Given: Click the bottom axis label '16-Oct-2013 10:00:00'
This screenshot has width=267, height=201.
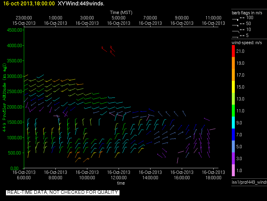Looking at the screenshot, I should pos(87,175).
